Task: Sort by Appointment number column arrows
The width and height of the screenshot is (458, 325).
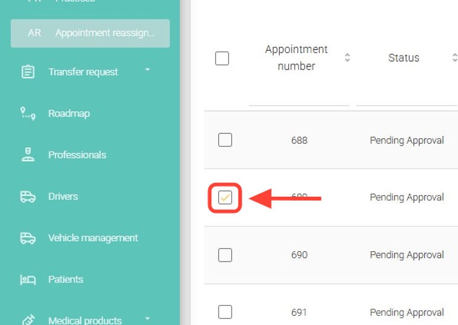Action: [347, 58]
